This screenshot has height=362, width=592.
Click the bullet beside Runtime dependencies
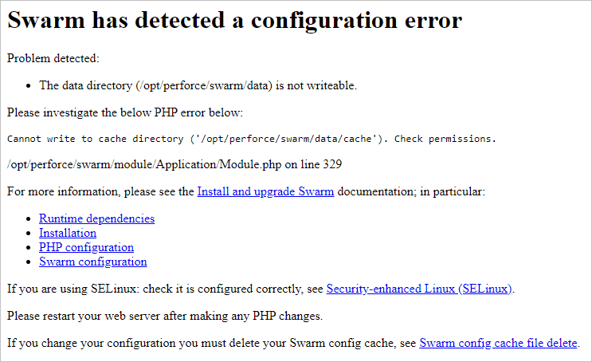(x=29, y=218)
